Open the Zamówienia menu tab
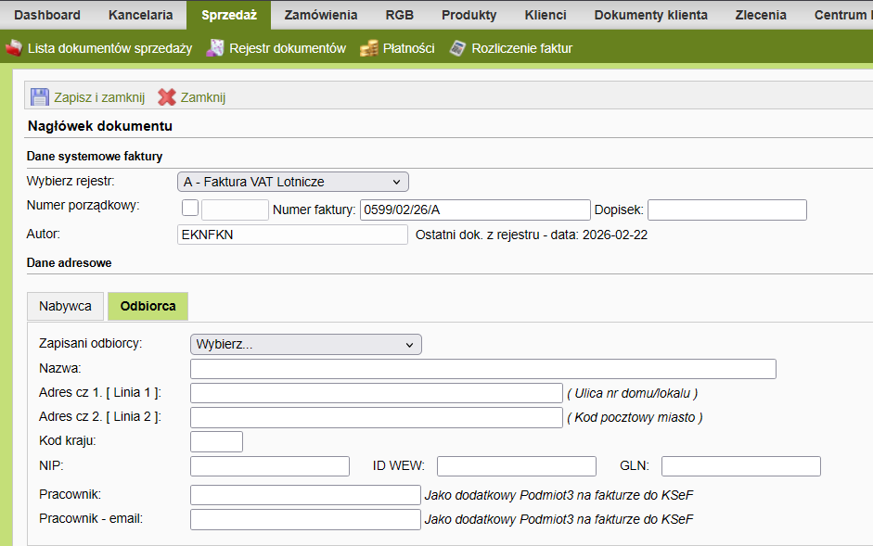The width and height of the screenshot is (873, 546). coord(321,15)
